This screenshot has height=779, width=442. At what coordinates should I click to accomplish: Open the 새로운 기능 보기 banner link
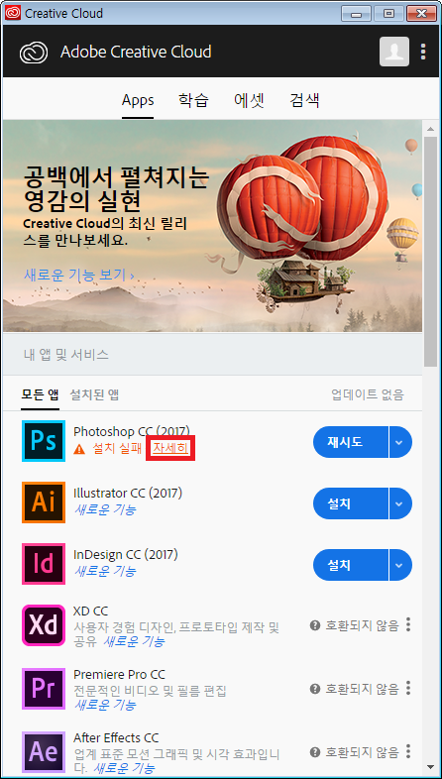coord(78,275)
